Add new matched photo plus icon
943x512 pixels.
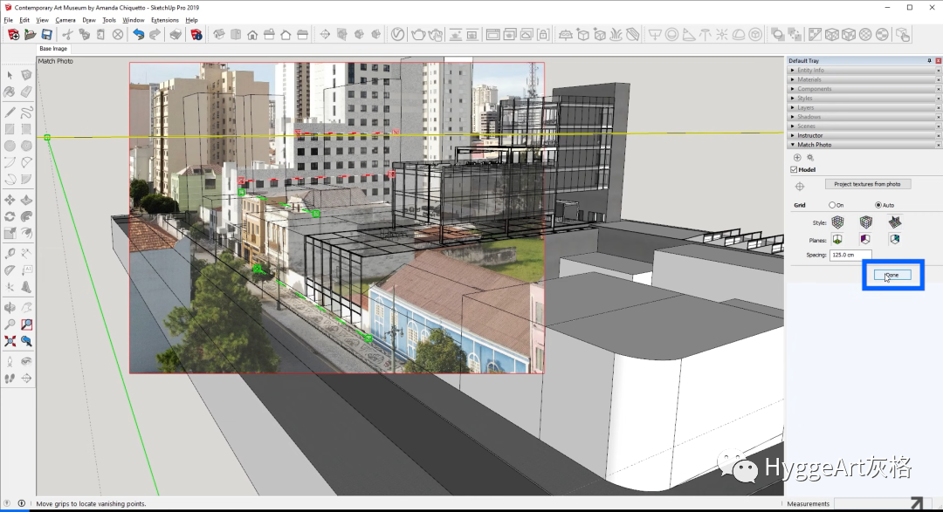tap(797, 158)
